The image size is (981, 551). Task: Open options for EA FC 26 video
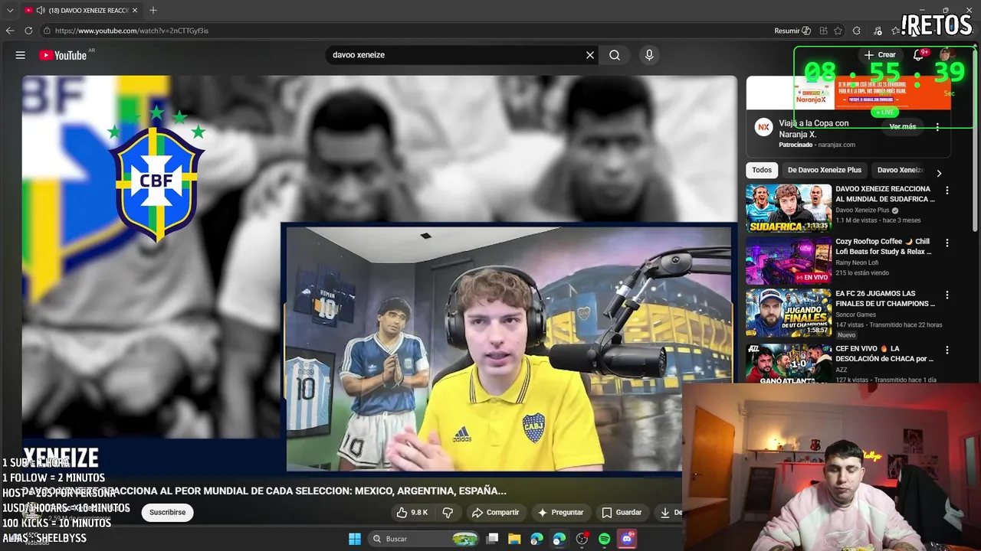point(947,295)
